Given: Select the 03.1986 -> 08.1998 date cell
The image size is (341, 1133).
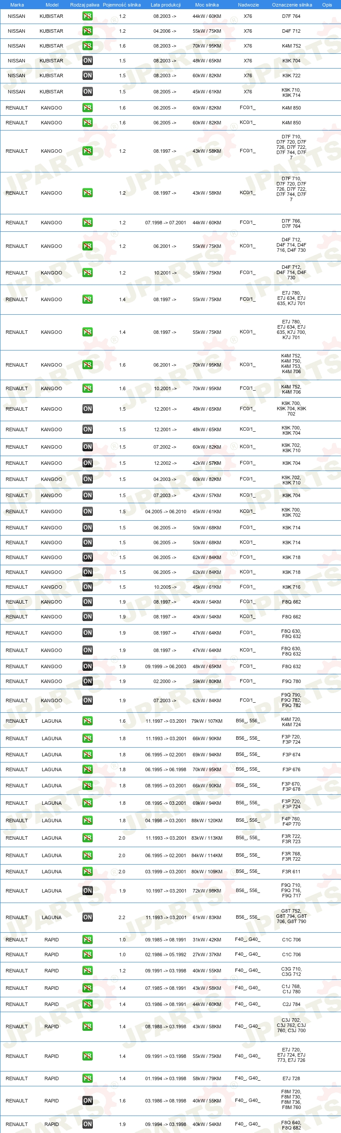Looking at the screenshot, I should 166,1100.
